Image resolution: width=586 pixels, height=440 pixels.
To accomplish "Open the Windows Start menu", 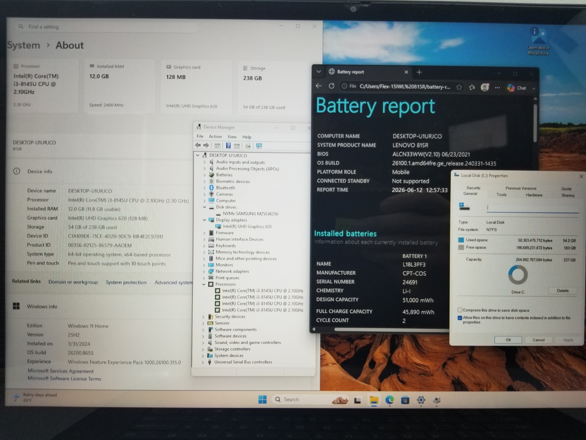I will click(263, 399).
